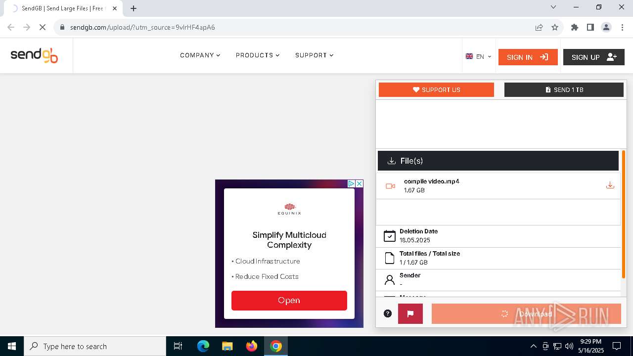Image resolution: width=633 pixels, height=356 pixels.
Task: Open the Chrome three-dot menu
Action: [x=622, y=27]
